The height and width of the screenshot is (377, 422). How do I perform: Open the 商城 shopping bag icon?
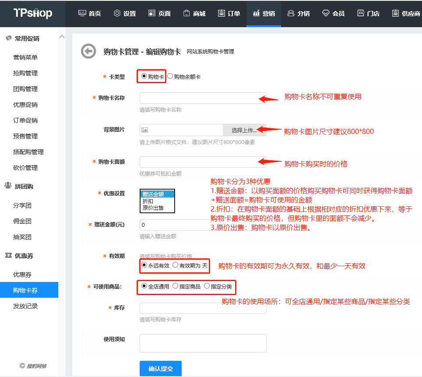click(x=186, y=13)
